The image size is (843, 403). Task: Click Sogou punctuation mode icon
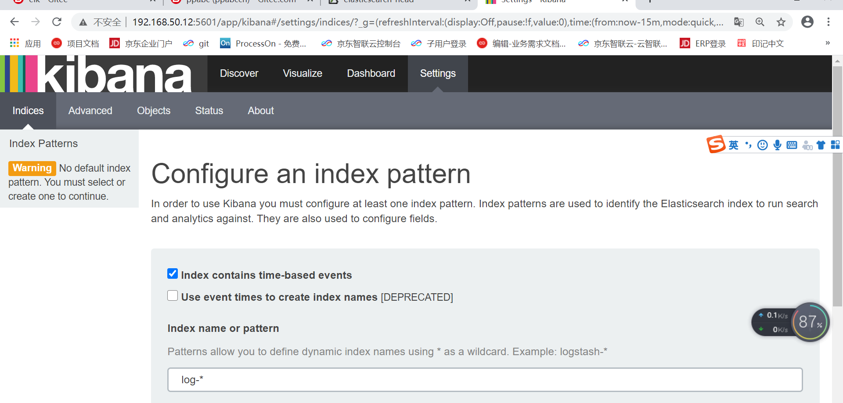point(748,145)
